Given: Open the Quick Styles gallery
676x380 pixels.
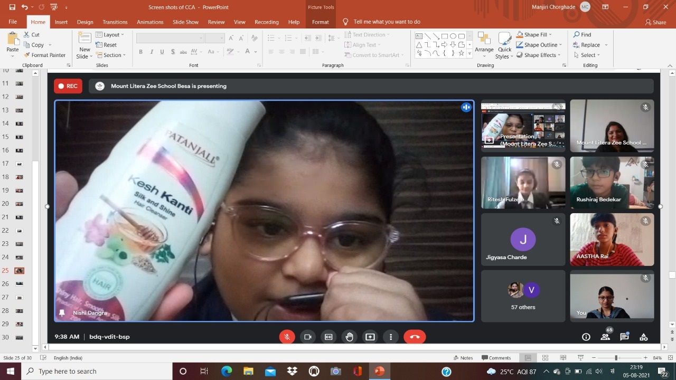Looking at the screenshot, I should tap(505, 45).
